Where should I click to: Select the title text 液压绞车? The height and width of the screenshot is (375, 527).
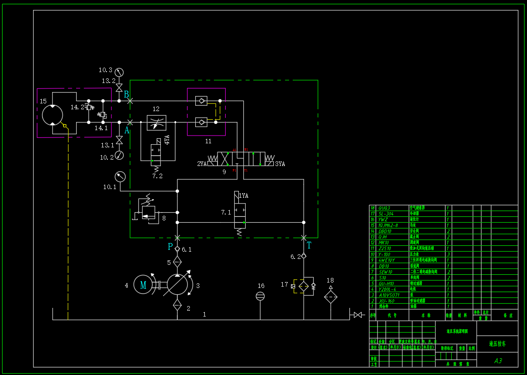(x=497, y=343)
